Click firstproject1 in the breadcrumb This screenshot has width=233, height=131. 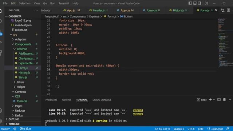[52, 16]
